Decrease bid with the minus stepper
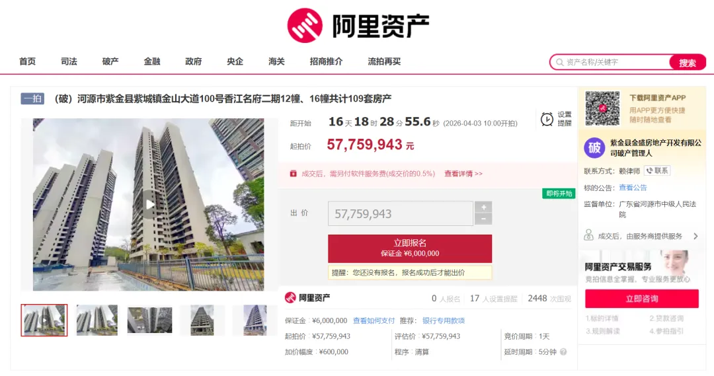The height and width of the screenshot is (376, 714). (483, 219)
